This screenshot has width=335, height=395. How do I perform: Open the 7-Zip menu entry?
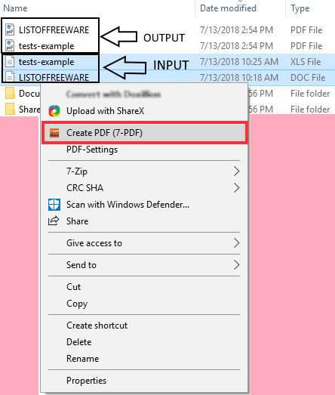point(77,171)
